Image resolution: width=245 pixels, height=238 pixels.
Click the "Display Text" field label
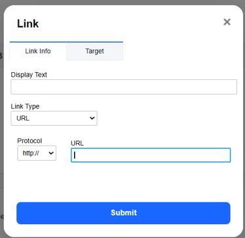[x=29, y=75]
